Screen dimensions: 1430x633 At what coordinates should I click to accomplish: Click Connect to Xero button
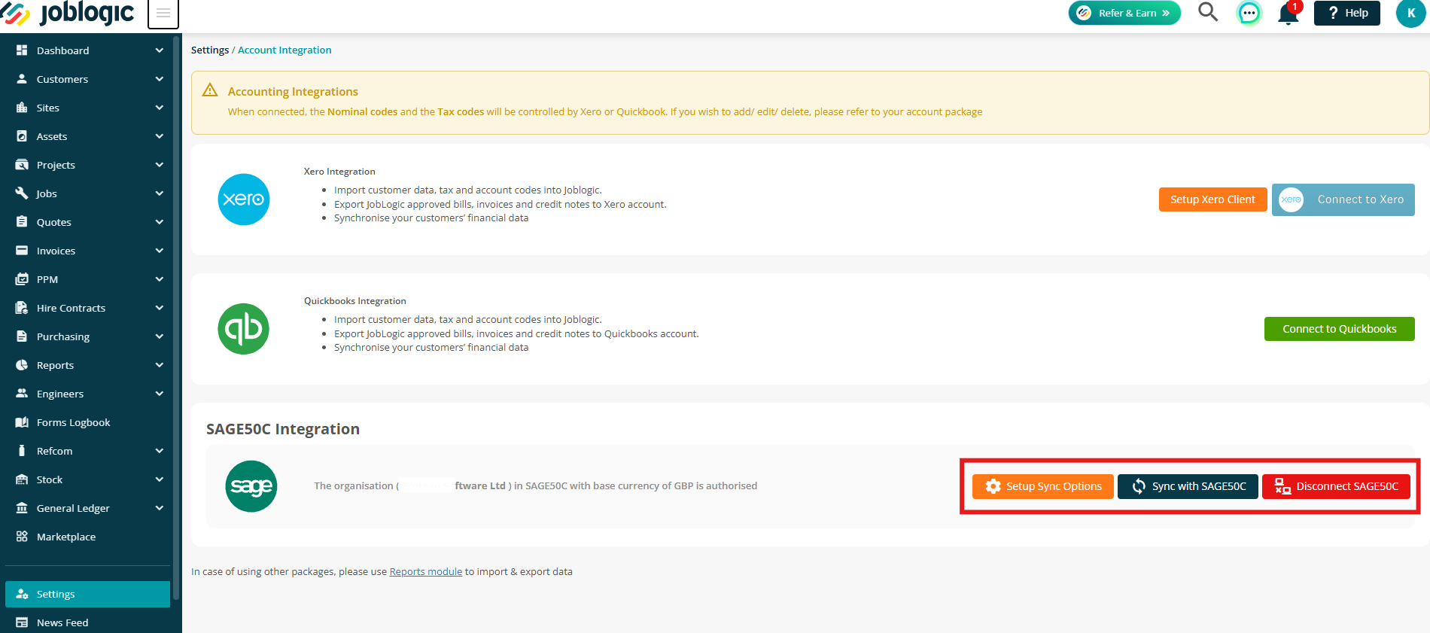pos(1343,199)
